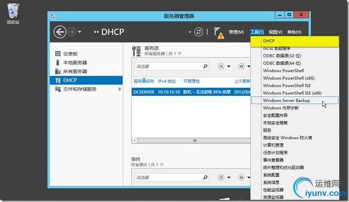Open notifications flag with warning triangle
The image size is (349, 202).
tap(219, 32)
